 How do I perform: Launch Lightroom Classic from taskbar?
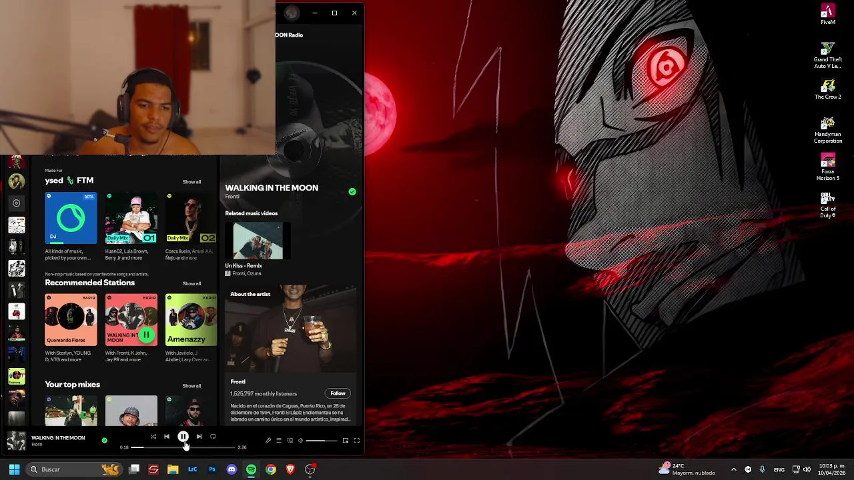[192, 469]
